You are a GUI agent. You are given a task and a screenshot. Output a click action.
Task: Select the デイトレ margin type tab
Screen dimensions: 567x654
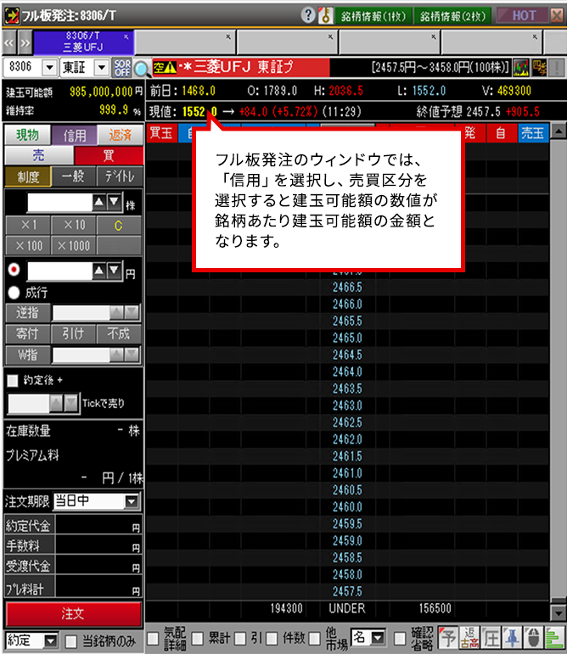tap(120, 176)
